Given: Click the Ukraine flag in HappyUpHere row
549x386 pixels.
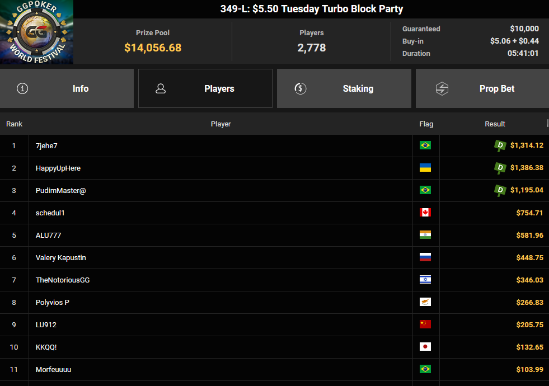Looking at the screenshot, I should coord(425,168).
